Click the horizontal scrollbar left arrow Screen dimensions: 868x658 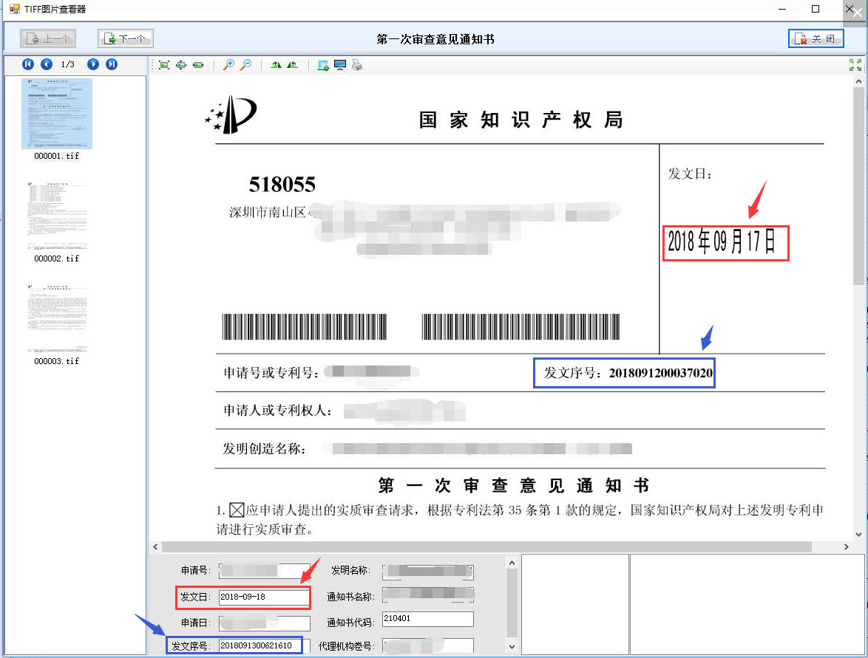click(x=155, y=547)
